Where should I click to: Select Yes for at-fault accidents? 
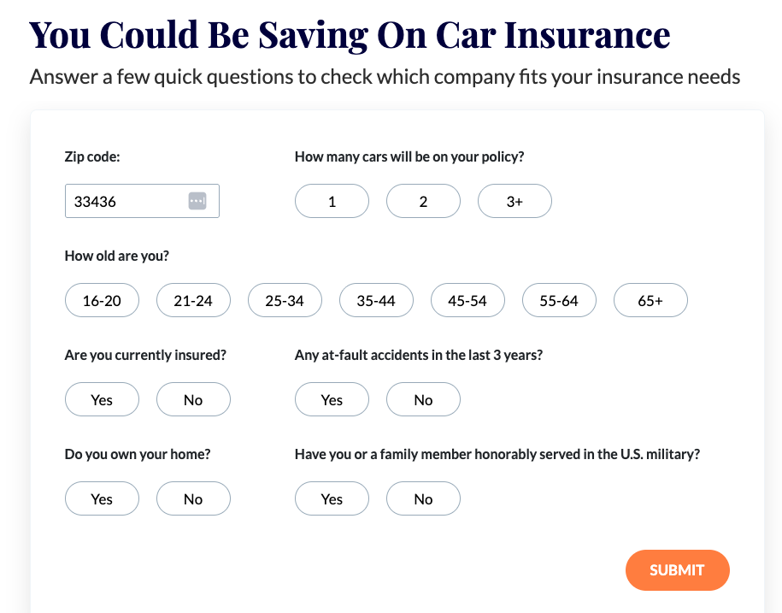(332, 400)
